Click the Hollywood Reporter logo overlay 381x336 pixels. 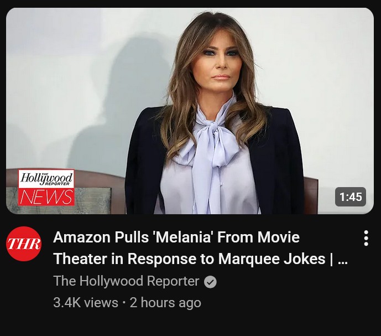[x=46, y=179]
